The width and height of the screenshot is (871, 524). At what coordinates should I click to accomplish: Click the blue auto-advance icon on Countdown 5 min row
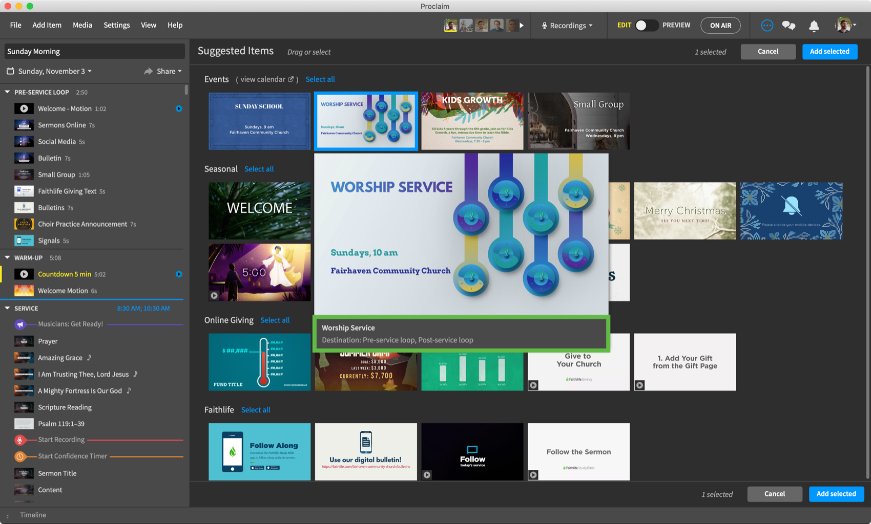click(179, 274)
